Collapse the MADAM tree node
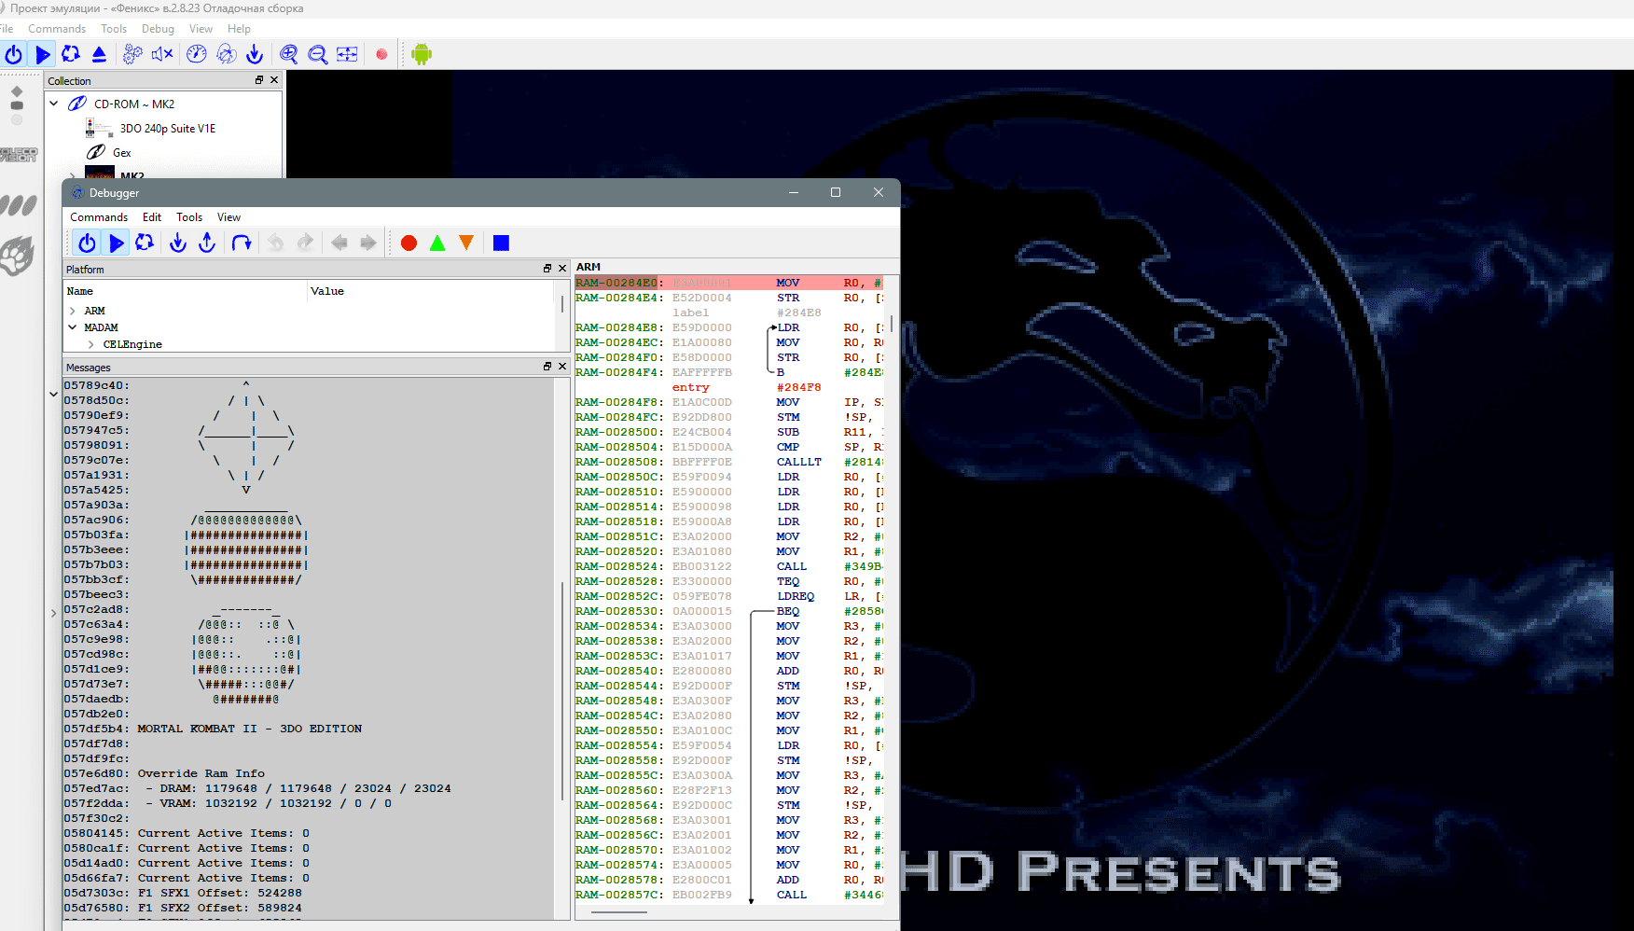This screenshot has width=1634, height=931. [x=73, y=327]
